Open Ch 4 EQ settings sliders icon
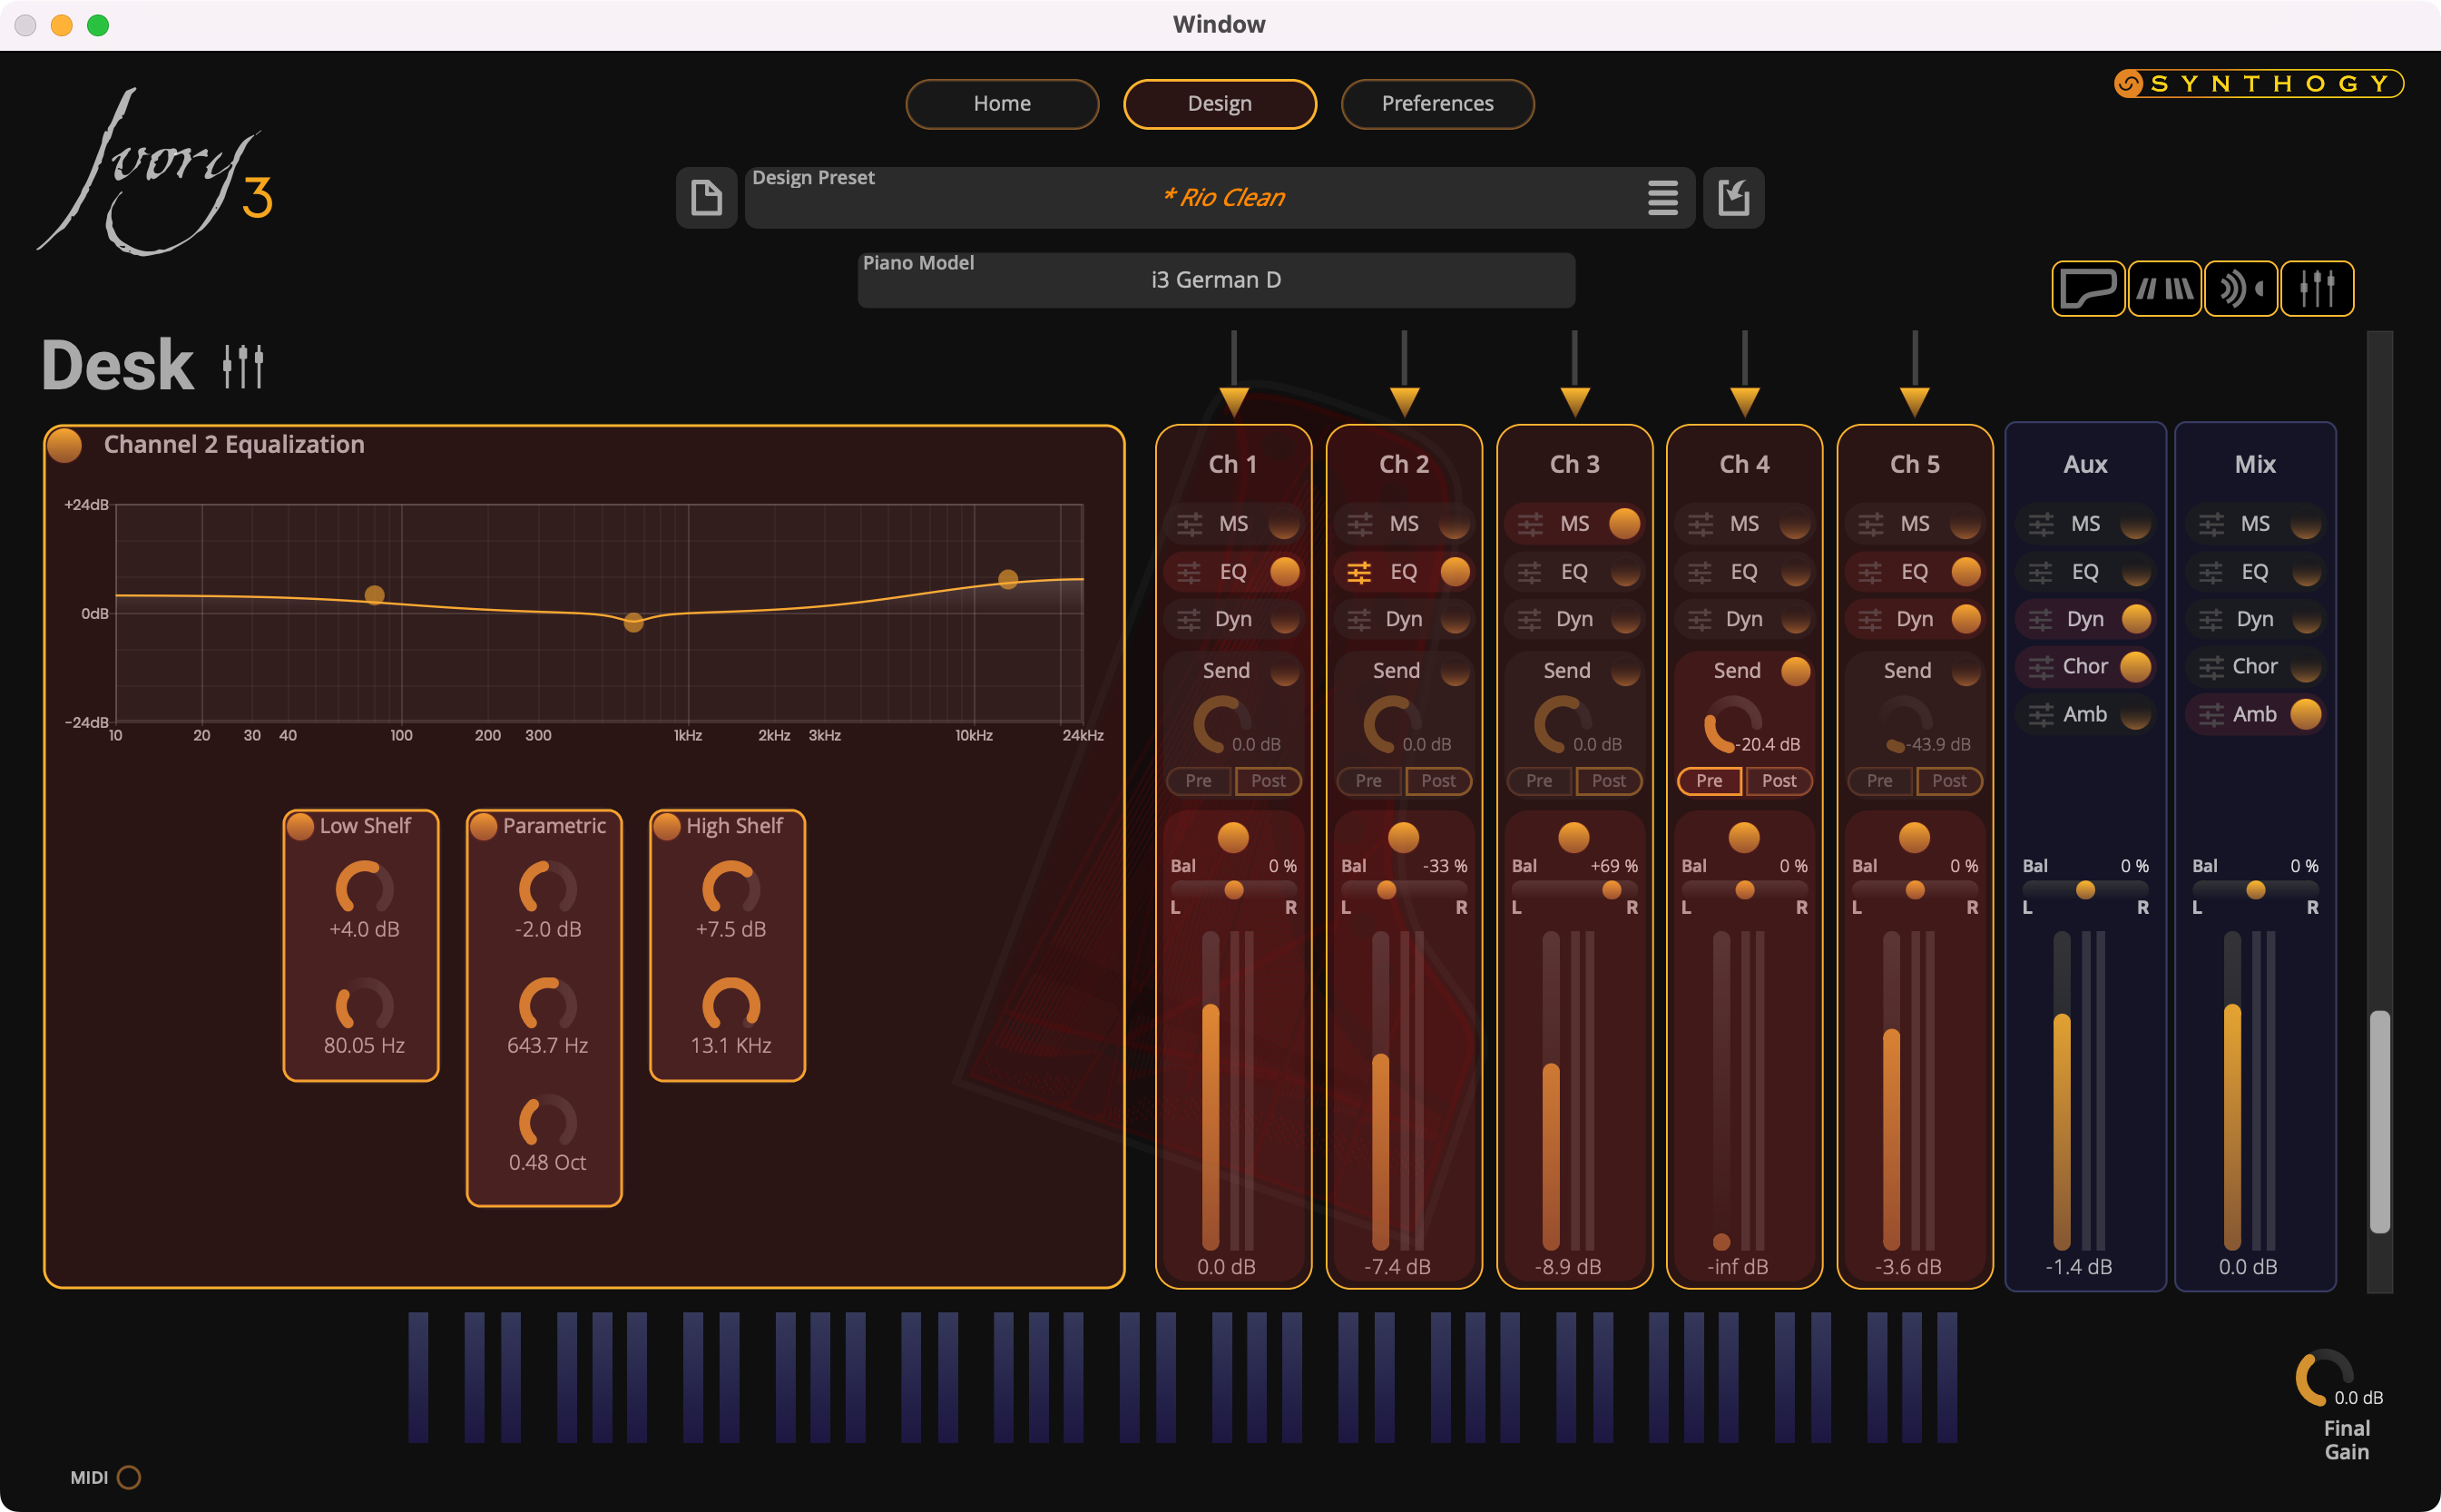 point(1701,572)
